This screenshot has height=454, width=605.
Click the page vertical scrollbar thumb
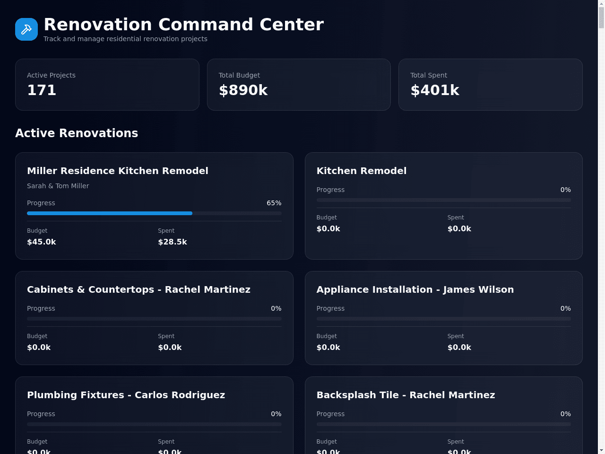click(x=602, y=17)
